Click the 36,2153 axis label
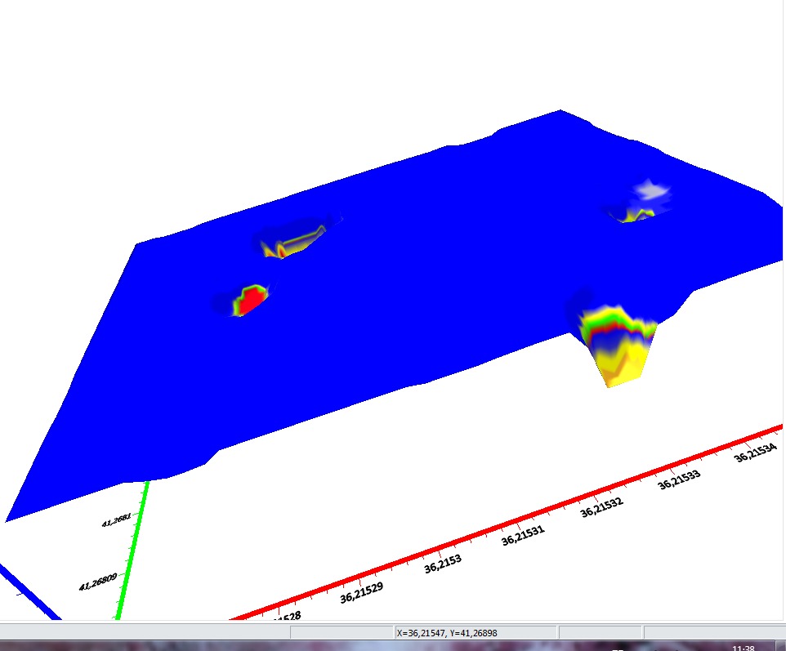The width and height of the screenshot is (786, 651). point(442,564)
